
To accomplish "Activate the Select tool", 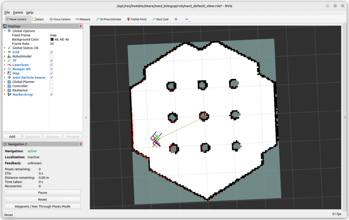I will tap(38, 19).
